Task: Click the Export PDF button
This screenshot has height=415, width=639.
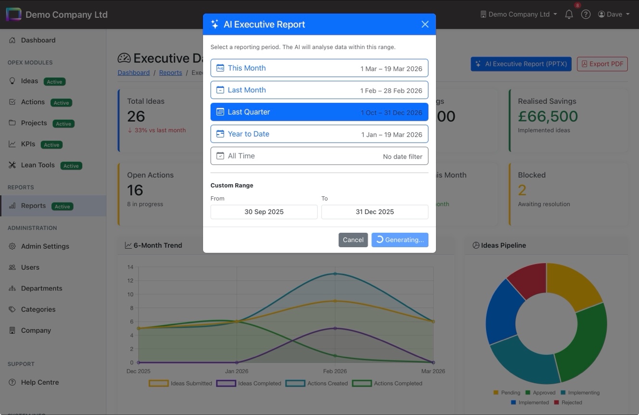Action: coord(602,63)
